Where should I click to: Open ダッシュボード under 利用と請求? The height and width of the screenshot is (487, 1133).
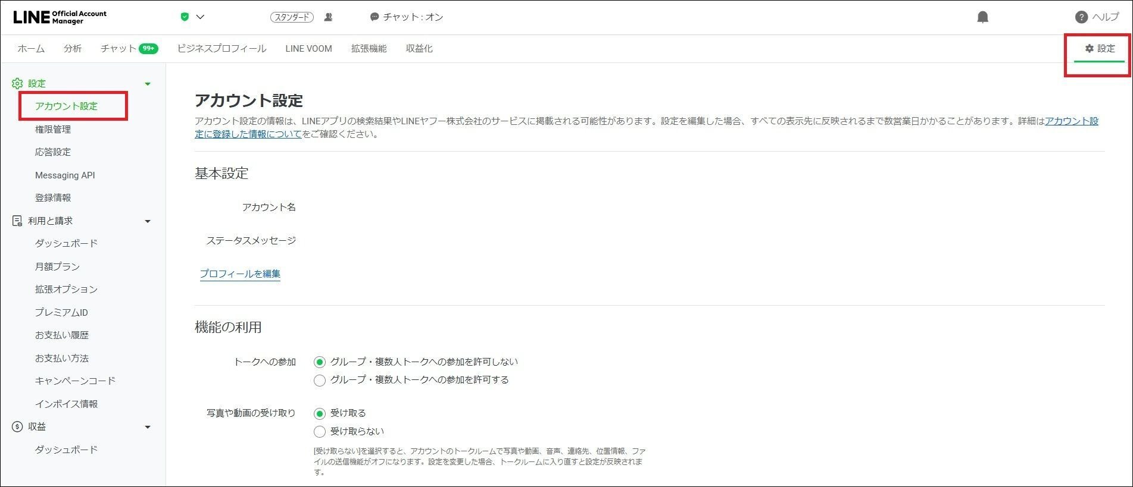[x=66, y=244]
